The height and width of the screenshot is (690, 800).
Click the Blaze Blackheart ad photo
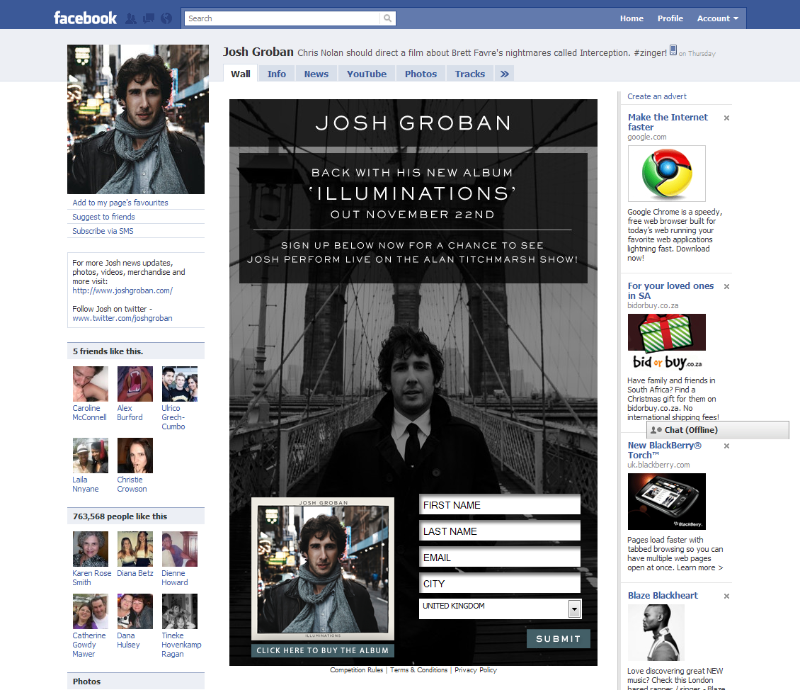656,633
